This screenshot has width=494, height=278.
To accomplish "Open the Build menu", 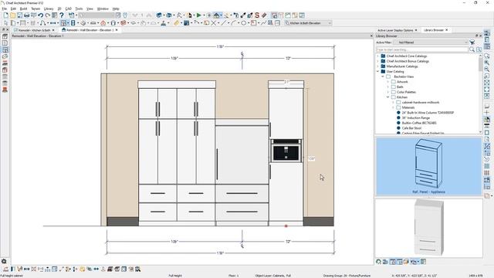I will coord(23,8).
